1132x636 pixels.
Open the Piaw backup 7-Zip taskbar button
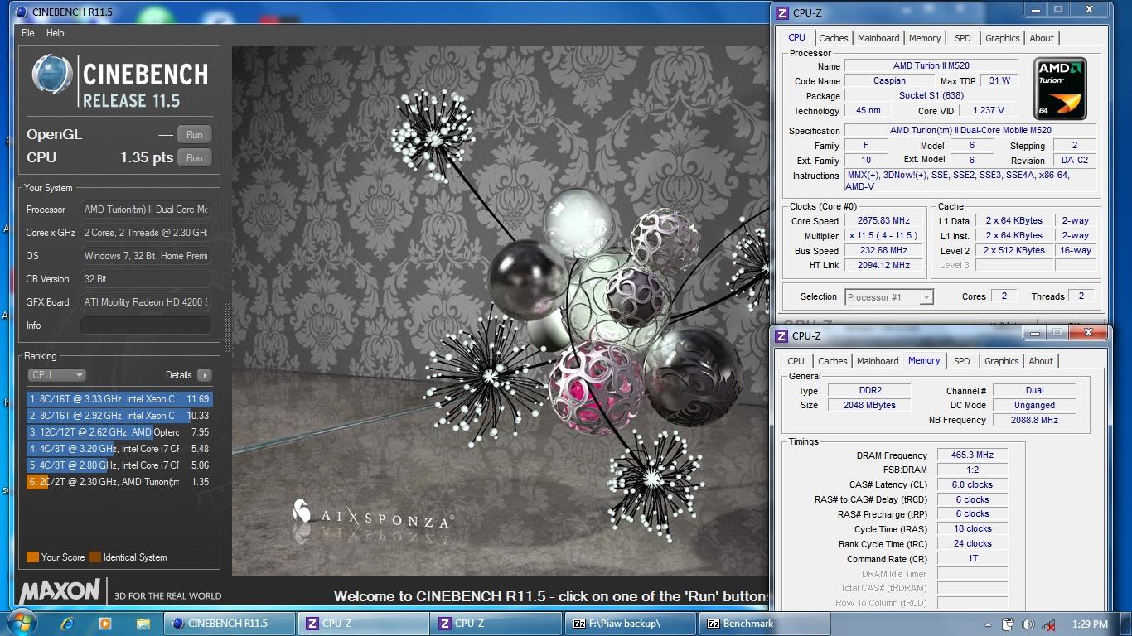[x=631, y=624]
